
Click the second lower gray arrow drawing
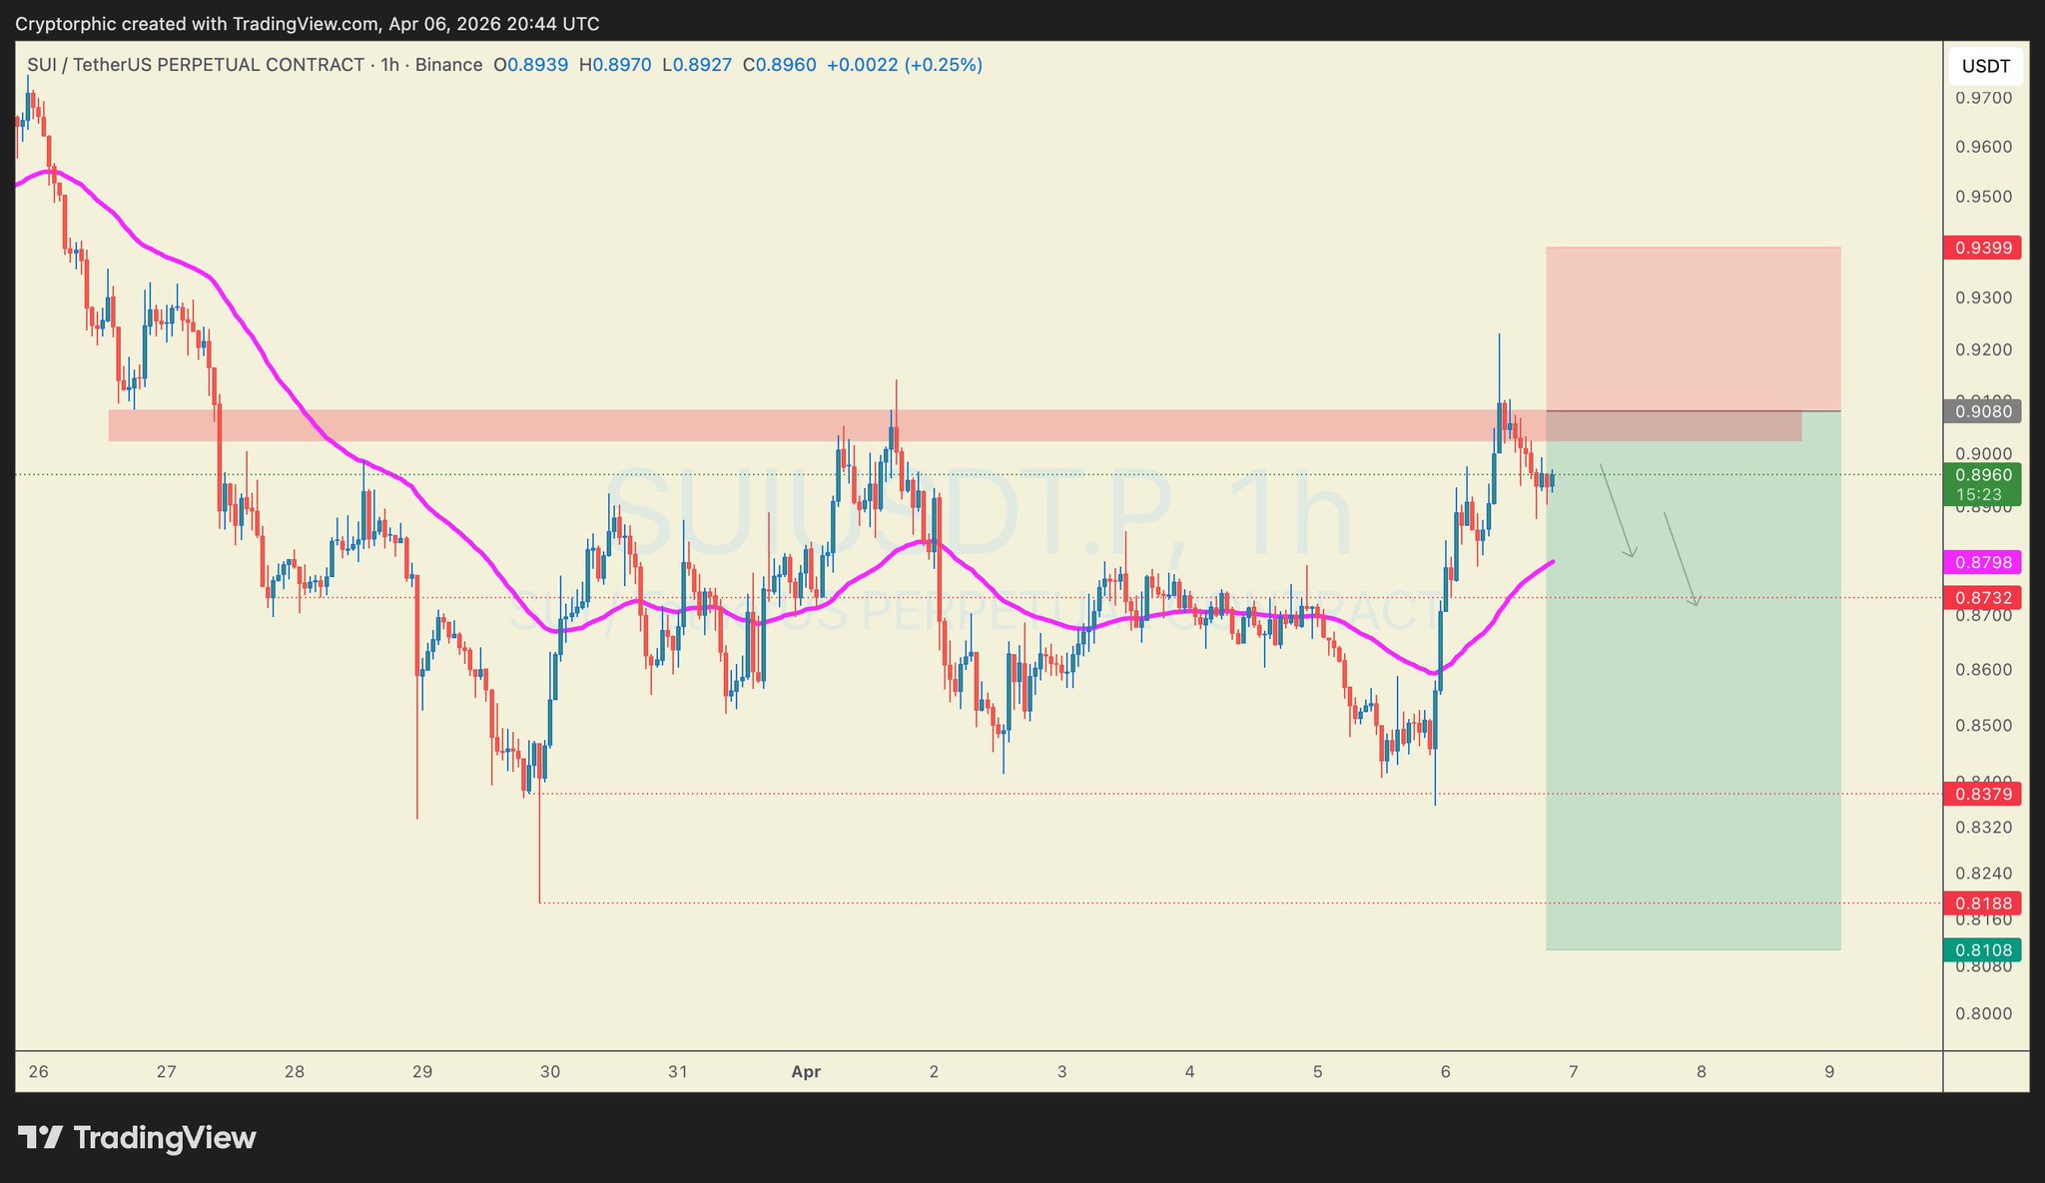click(x=1681, y=559)
